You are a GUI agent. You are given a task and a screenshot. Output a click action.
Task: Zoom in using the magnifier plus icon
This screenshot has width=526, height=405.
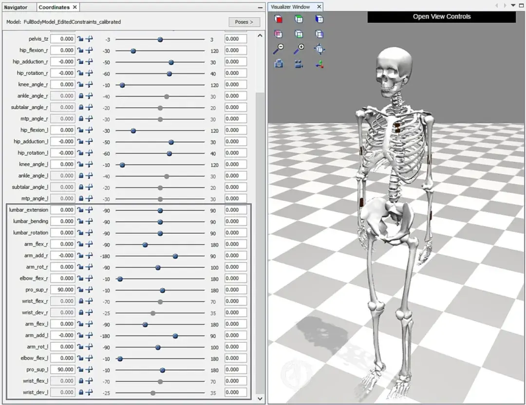tap(299, 49)
